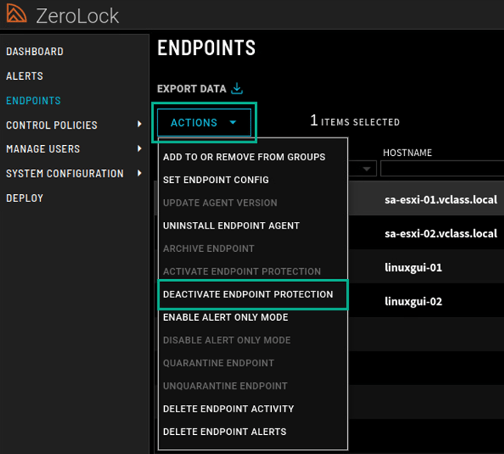Expand System Configuration submenu arrow
The height and width of the screenshot is (454, 504).
tap(139, 174)
